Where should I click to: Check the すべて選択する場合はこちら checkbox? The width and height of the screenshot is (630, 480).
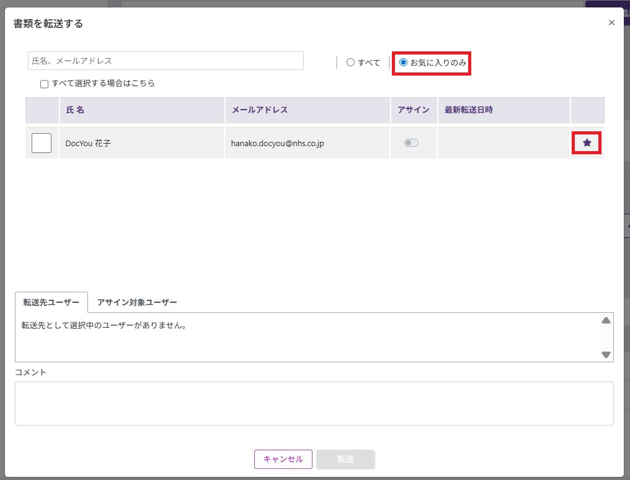click(45, 84)
